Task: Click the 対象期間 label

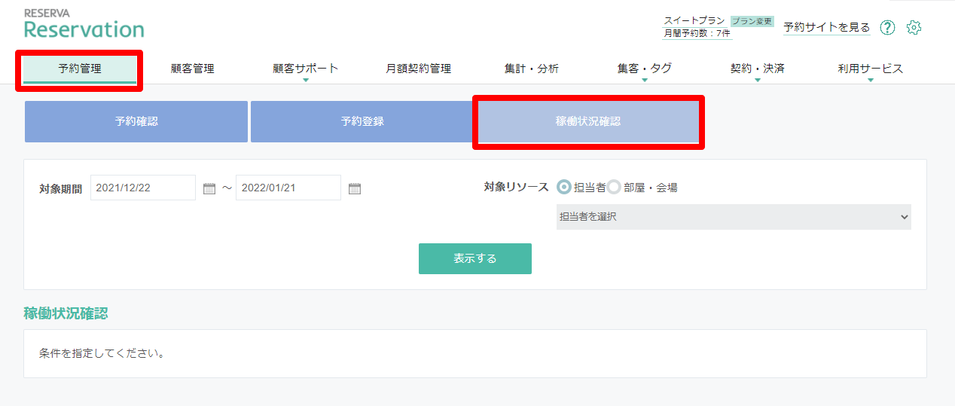Action: point(61,188)
